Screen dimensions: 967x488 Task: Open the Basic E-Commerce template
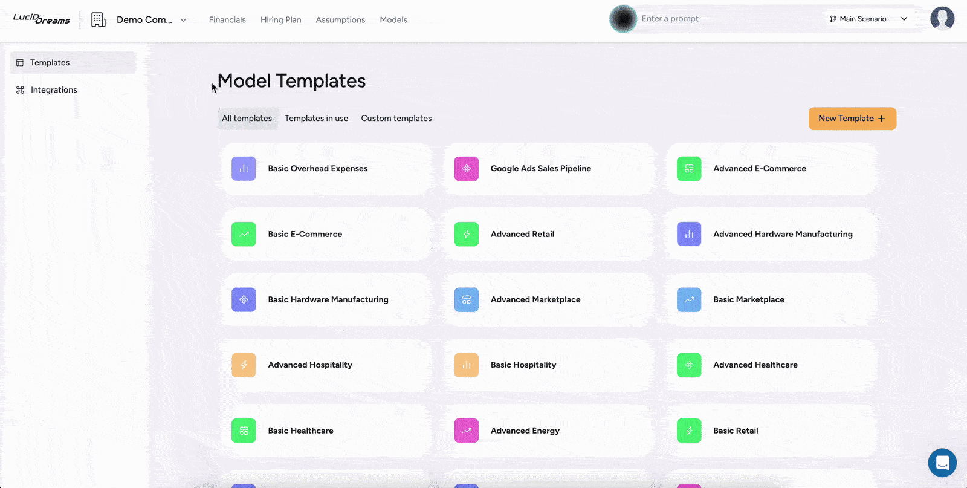click(x=326, y=234)
